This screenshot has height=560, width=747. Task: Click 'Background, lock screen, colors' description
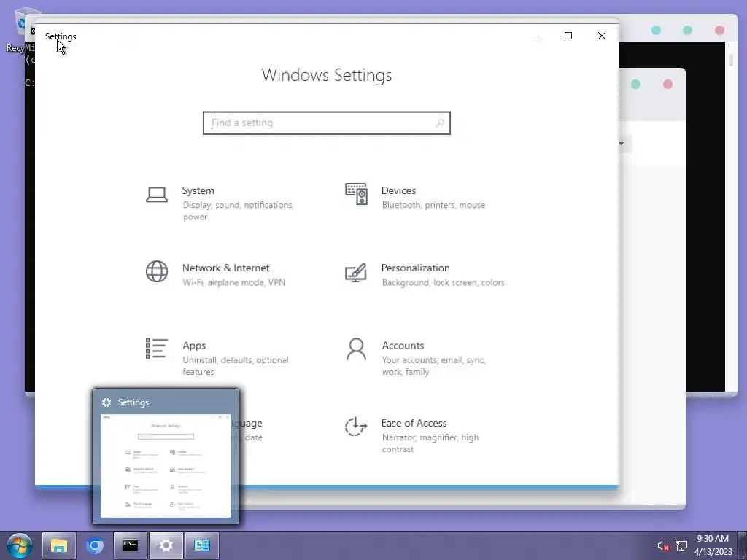tap(443, 282)
